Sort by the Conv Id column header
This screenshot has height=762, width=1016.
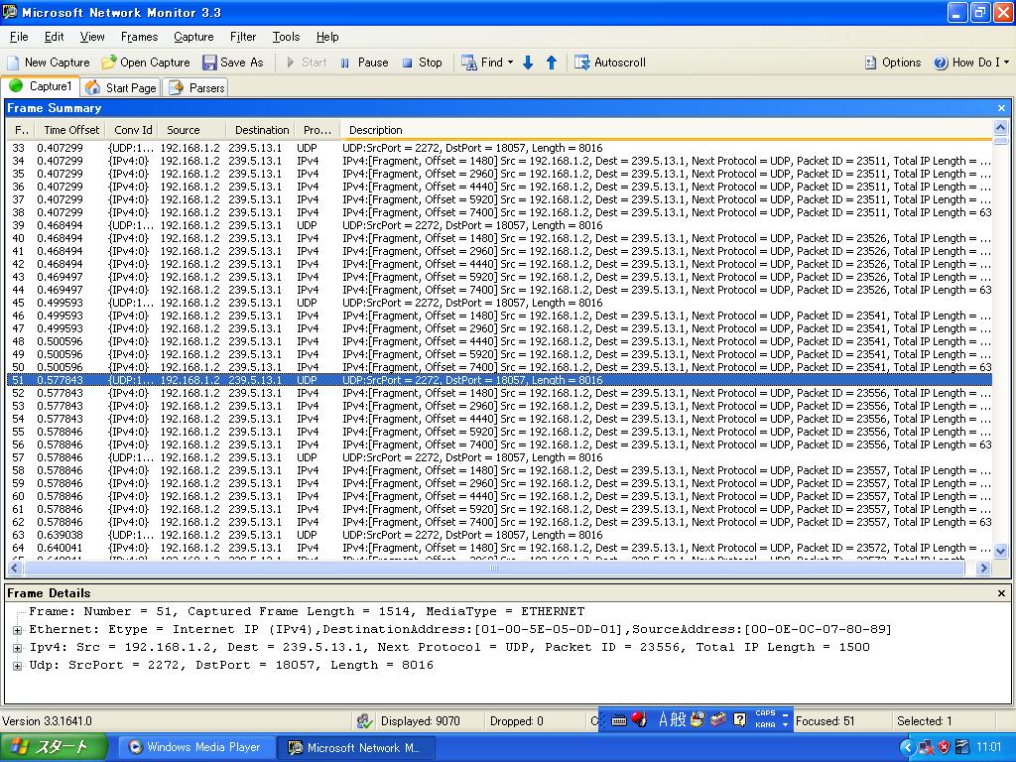pyautogui.click(x=133, y=130)
